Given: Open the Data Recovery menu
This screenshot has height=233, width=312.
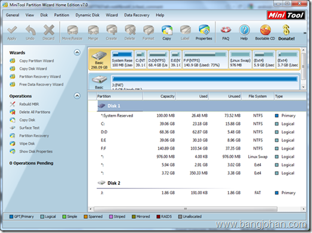Looking at the screenshot, I should click(137, 15).
